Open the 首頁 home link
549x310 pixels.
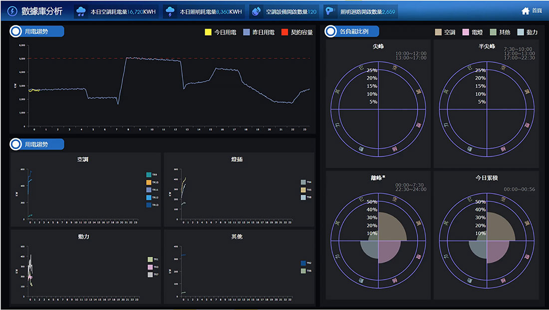click(537, 11)
